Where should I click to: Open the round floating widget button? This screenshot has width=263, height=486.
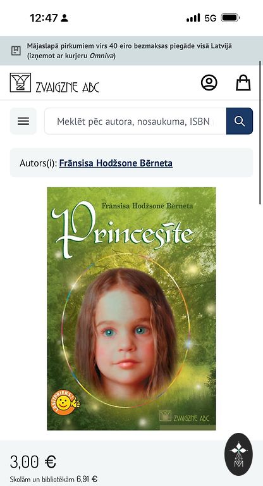pos(238,454)
